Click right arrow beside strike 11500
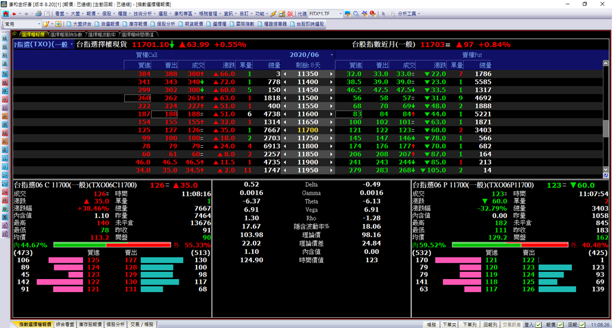Screen dimensions: 612x328 click(331, 99)
